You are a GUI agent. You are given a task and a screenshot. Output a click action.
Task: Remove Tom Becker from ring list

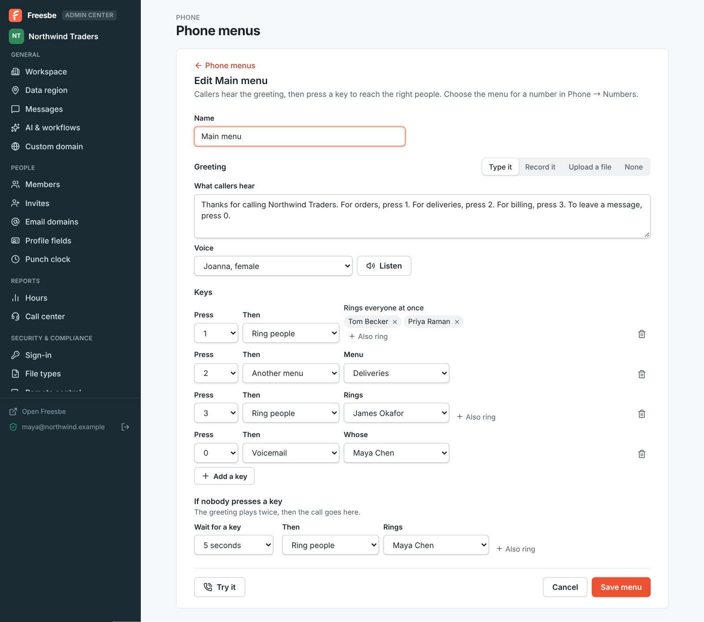[395, 322]
